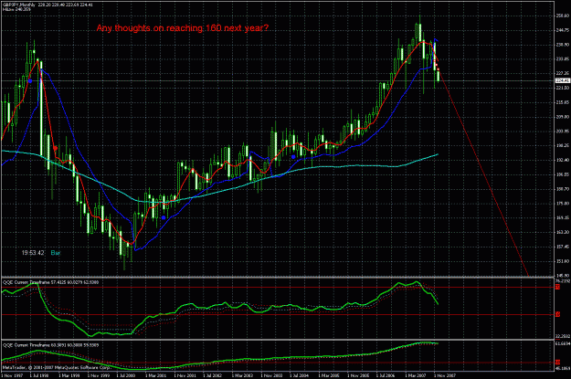Click the 1 Mar 1999 date label
Viewport: 571px width, 379px height.
[x=69, y=375]
